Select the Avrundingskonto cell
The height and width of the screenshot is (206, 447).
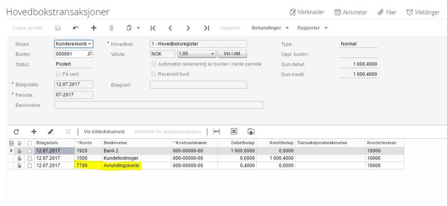[x=136, y=166]
